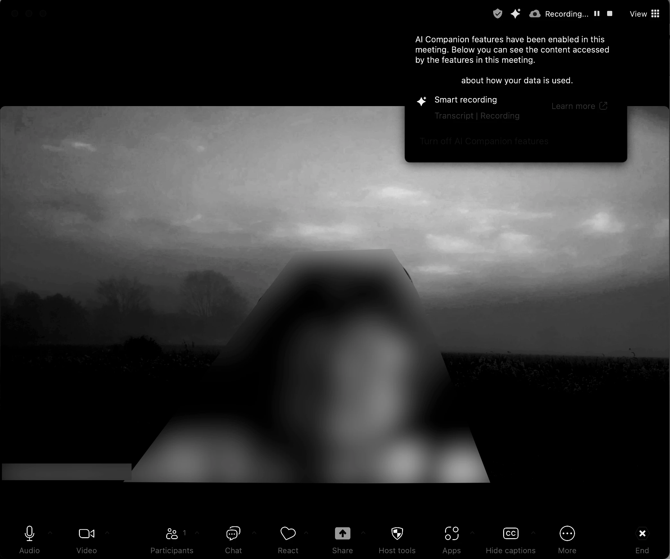This screenshot has height=559, width=670.
Task: Expand the Video options chevron
Action: pyautogui.click(x=107, y=533)
